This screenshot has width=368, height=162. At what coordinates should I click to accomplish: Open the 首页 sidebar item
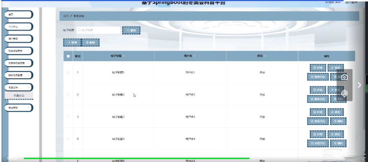19,14
